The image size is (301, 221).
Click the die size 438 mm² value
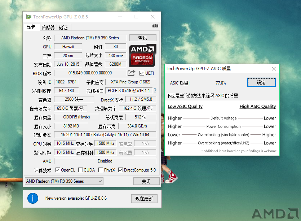click(x=116, y=56)
